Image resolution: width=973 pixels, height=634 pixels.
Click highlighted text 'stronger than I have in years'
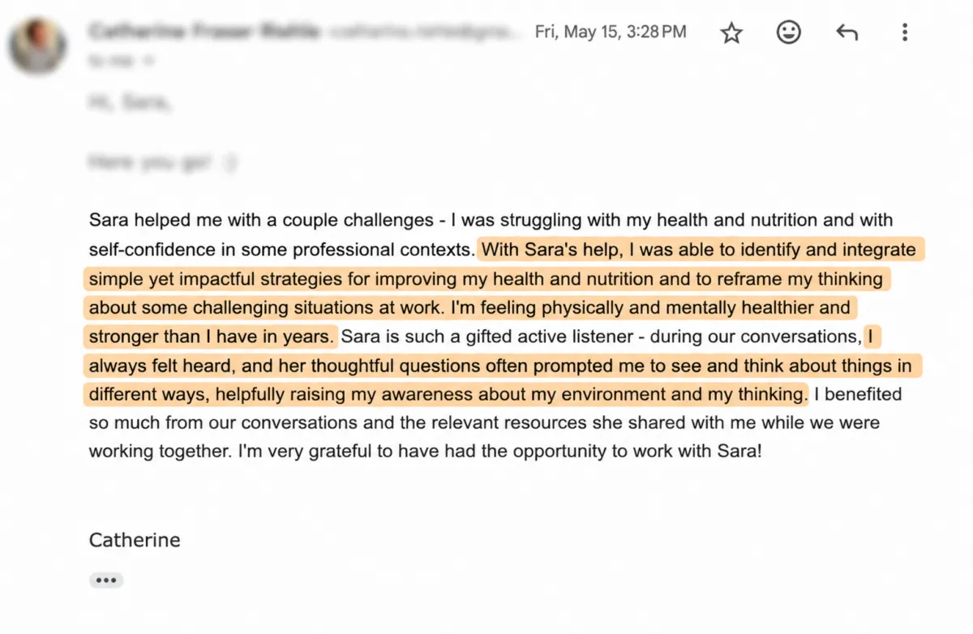[212, 336]
